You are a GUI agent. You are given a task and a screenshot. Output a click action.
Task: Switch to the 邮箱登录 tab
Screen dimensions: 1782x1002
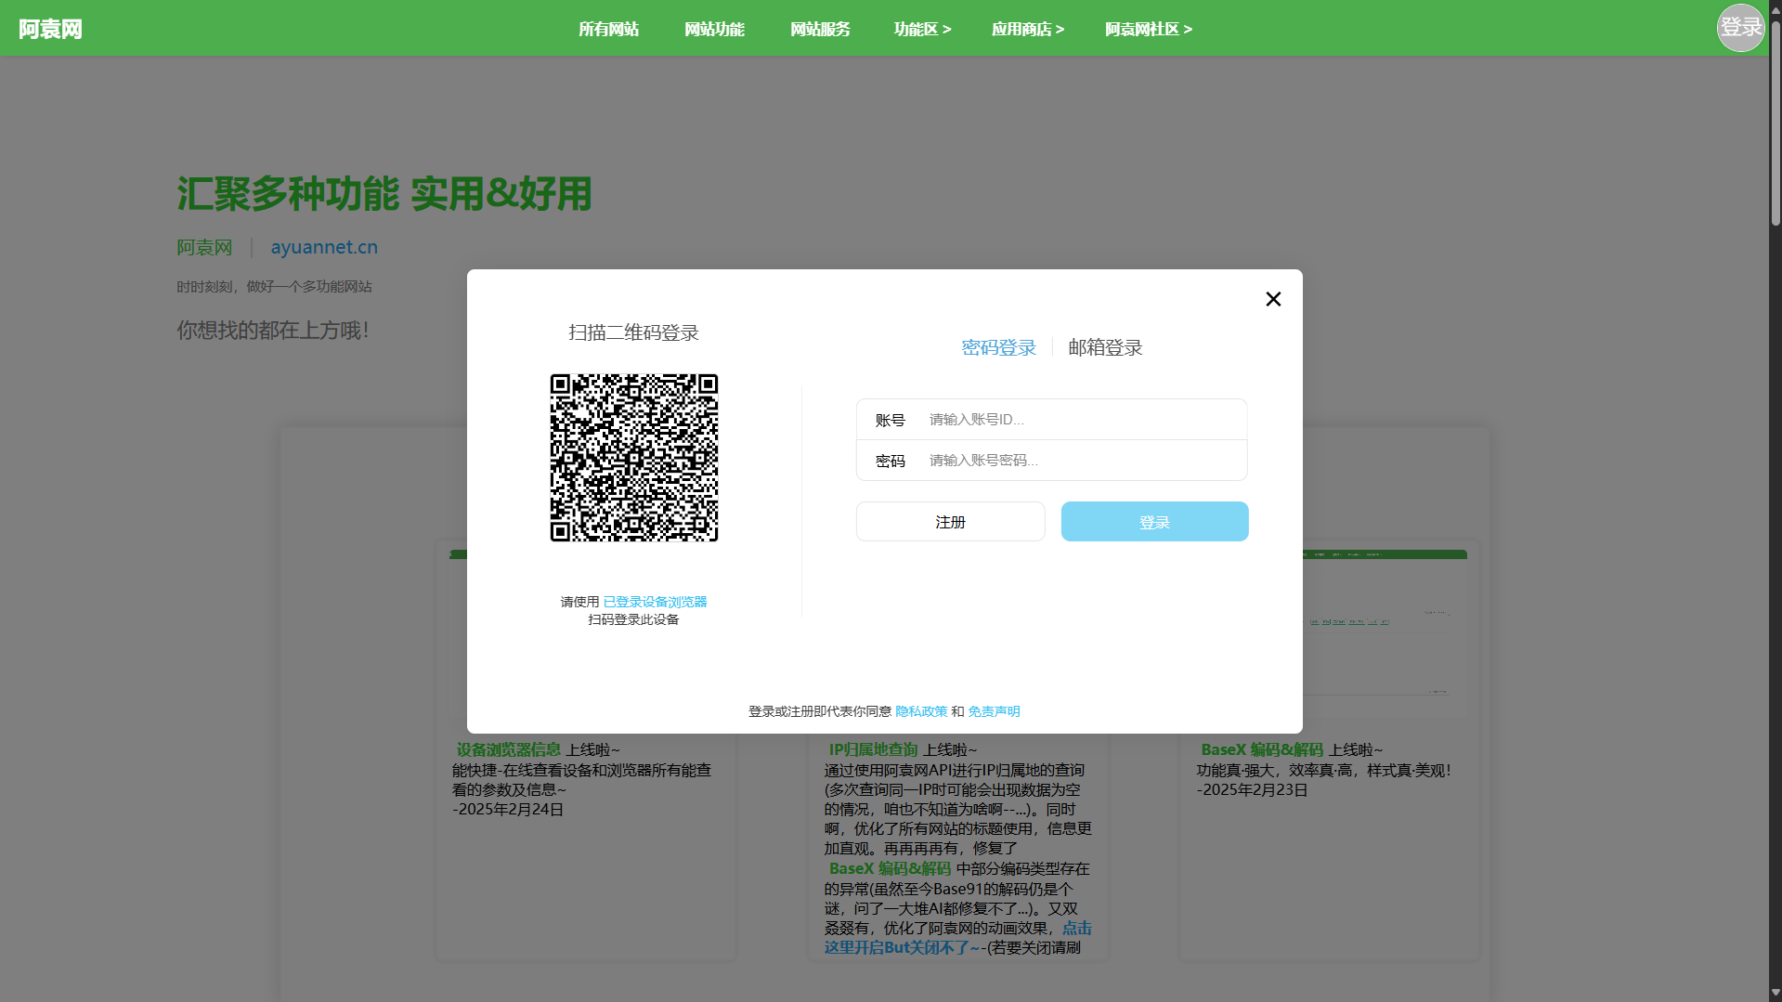pos(1105,347)
